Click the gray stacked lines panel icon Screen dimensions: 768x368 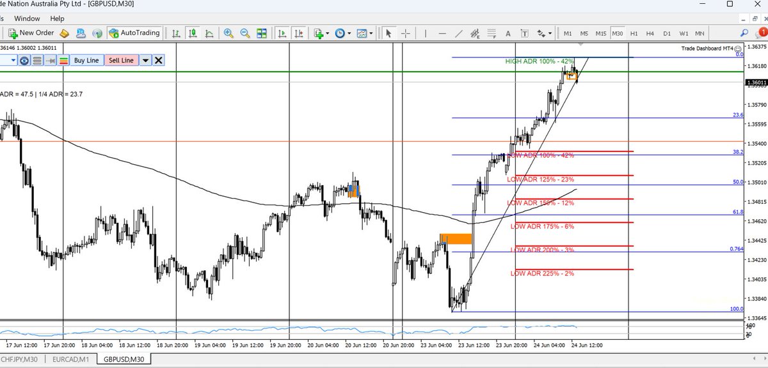point(37,60)
